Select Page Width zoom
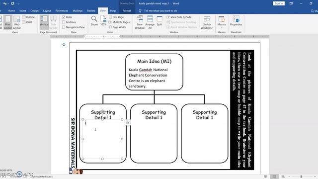This screenshot has width=318, height=179. (x=117, y=27)
